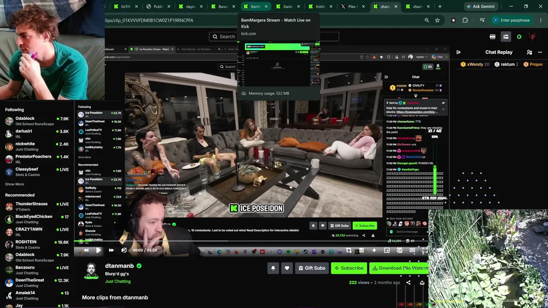Viewport: 548px width, 308px height.
Task: Click the BamMargera tab preview thumbnail
Action: coord(278,65)
